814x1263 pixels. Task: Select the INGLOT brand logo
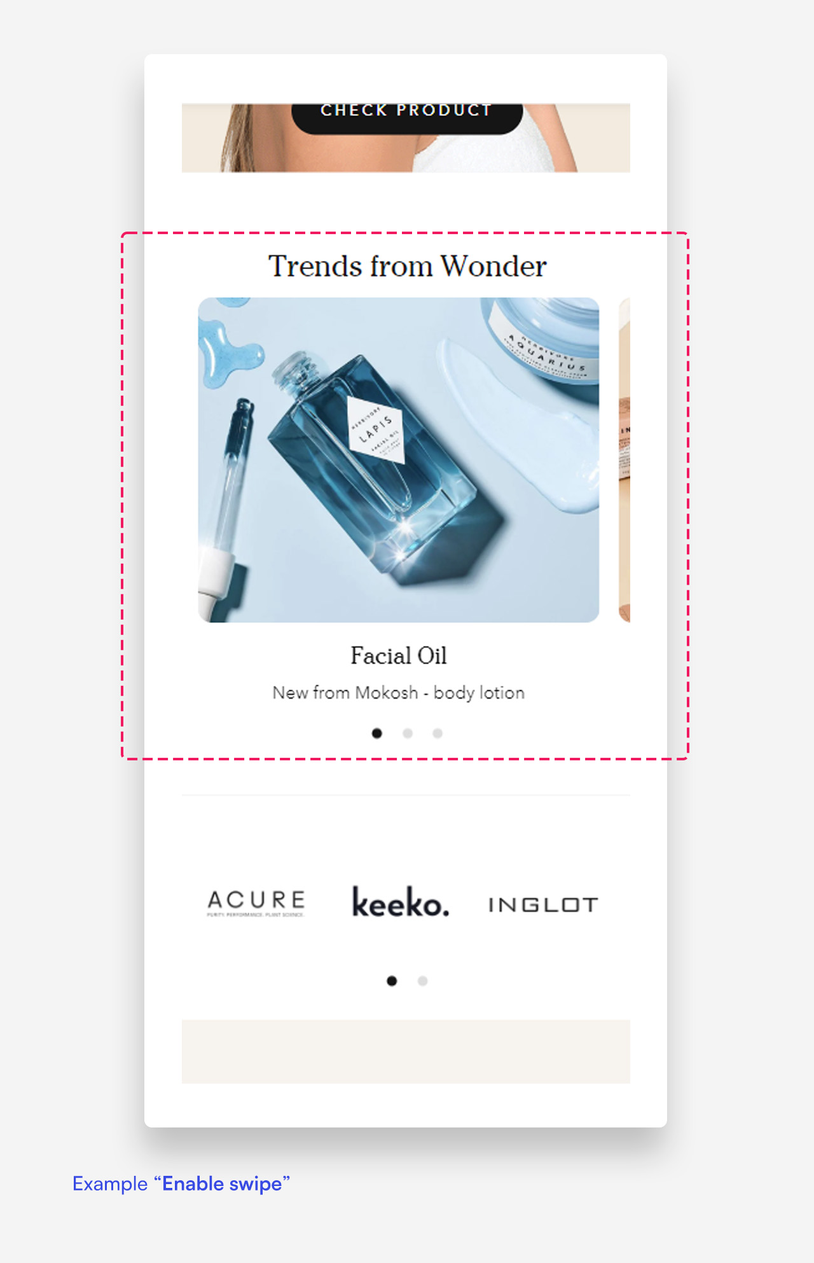pyautogui.click(x=543, y=905)
